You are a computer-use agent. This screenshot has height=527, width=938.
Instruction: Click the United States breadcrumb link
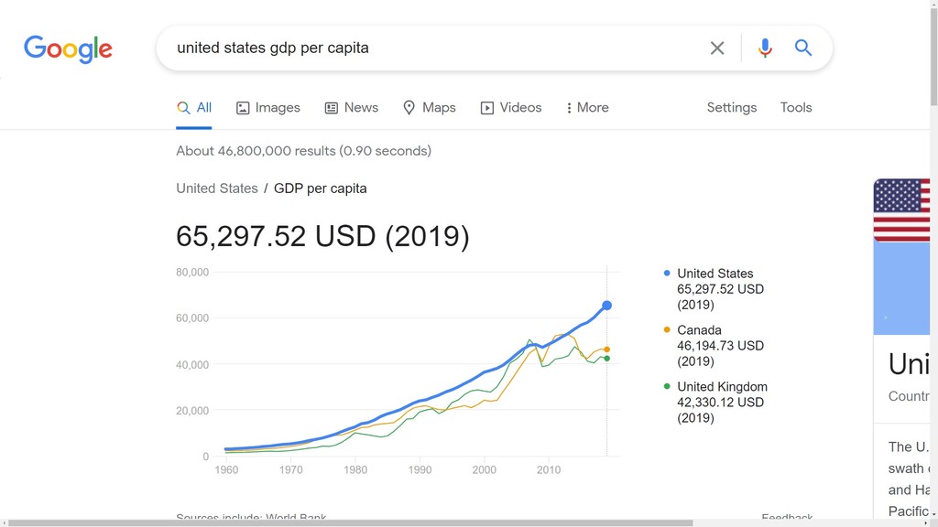(x=217, y=188)
